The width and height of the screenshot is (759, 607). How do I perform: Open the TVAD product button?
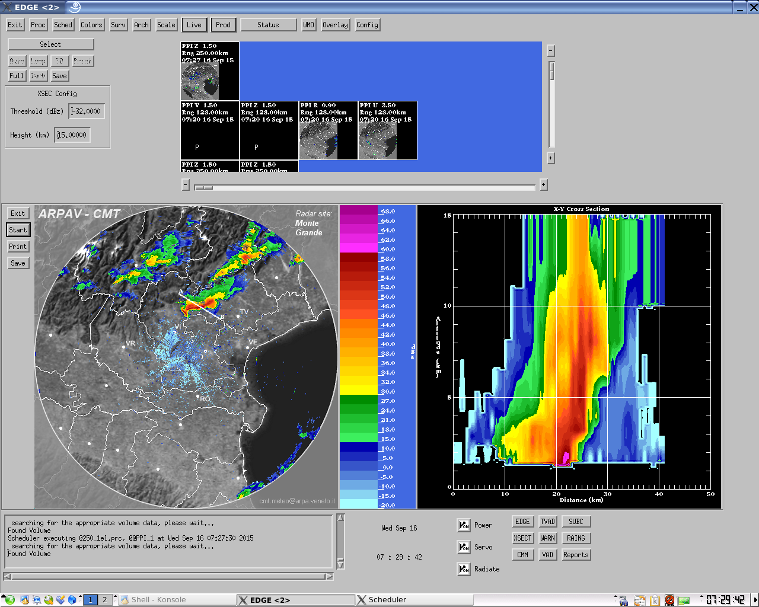[x=547, y=522]
